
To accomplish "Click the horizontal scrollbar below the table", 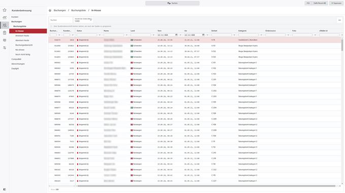I will point(206,186).
